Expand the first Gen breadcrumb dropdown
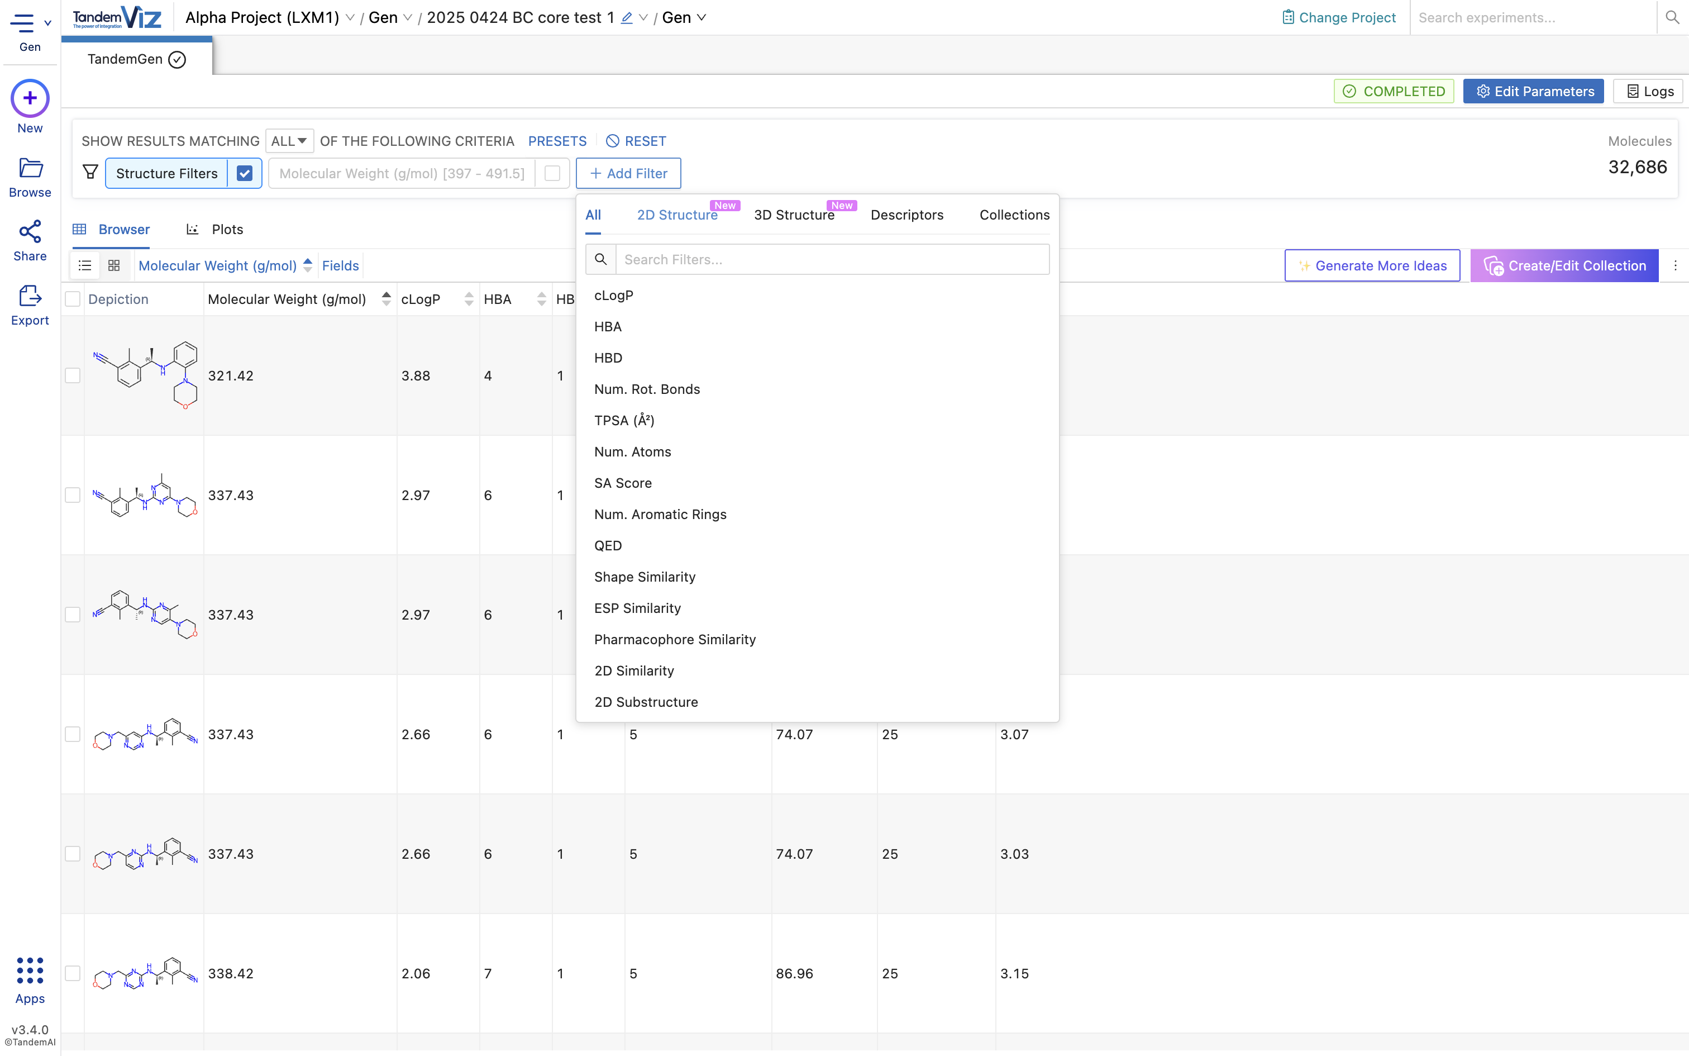The height and width of the screenshot is (1056, 1689). tap(408, 17)
